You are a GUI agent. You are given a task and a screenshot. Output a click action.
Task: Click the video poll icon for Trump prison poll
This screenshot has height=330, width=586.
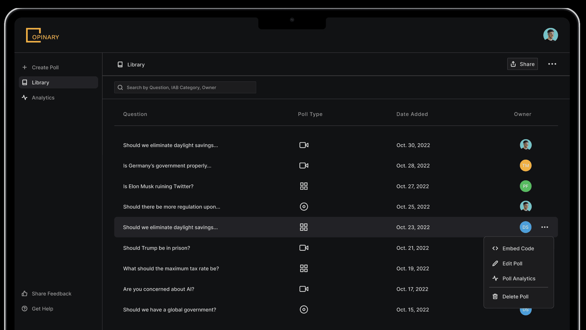pyautogui.click(x=304, y=248)
